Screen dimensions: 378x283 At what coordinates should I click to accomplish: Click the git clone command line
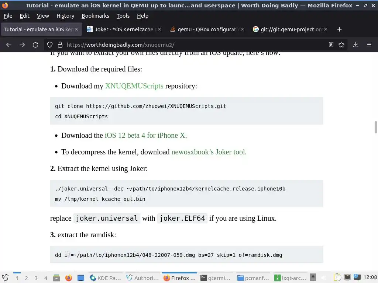click(141, 106)
